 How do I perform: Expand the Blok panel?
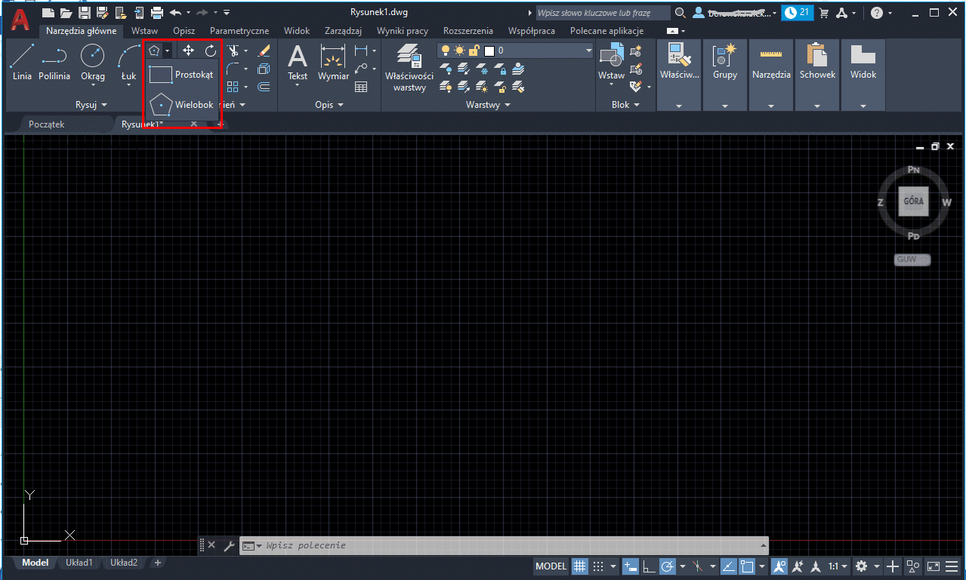[x=625, y=105]
